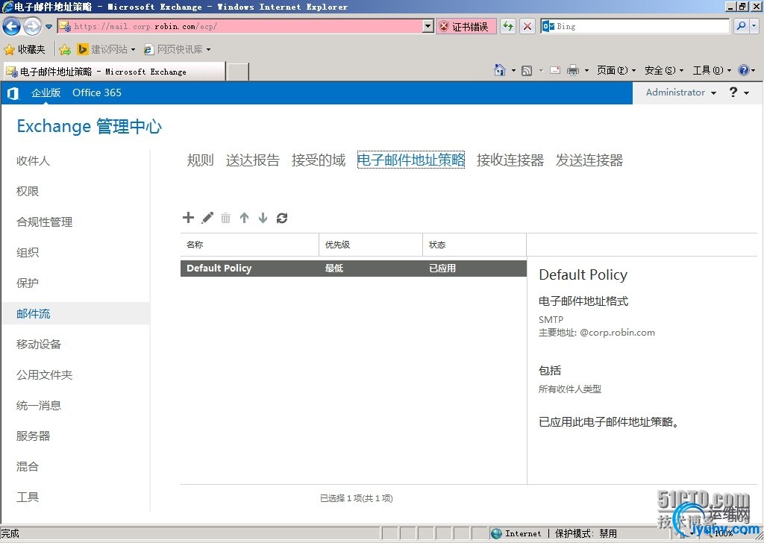Switch to the 接收连接器 tab

tap(510, 160)
